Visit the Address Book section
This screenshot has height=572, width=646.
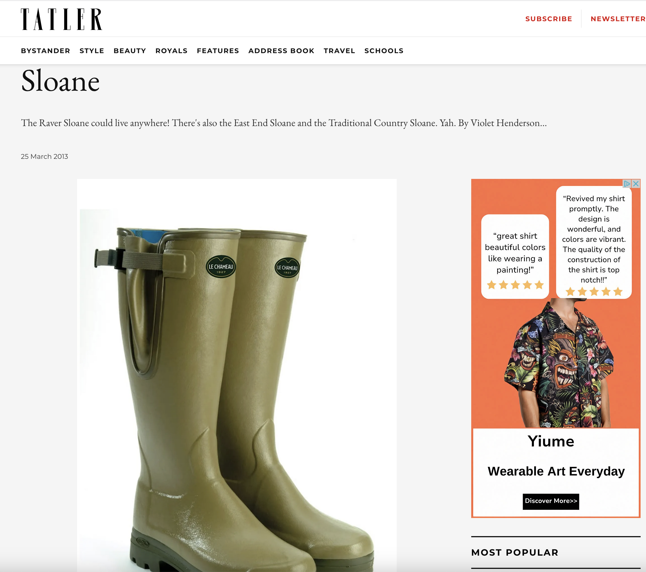tap(281, 51)
